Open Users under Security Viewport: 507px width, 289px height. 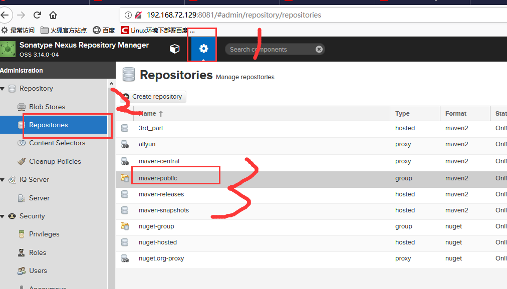pos(38,270)
